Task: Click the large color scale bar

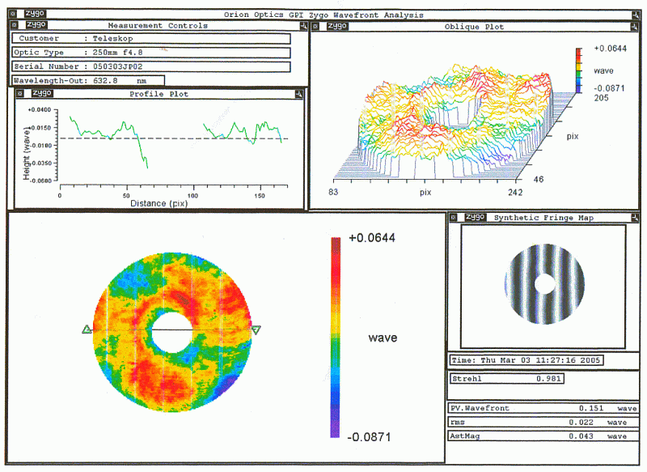Action: (x=336, y=337)
